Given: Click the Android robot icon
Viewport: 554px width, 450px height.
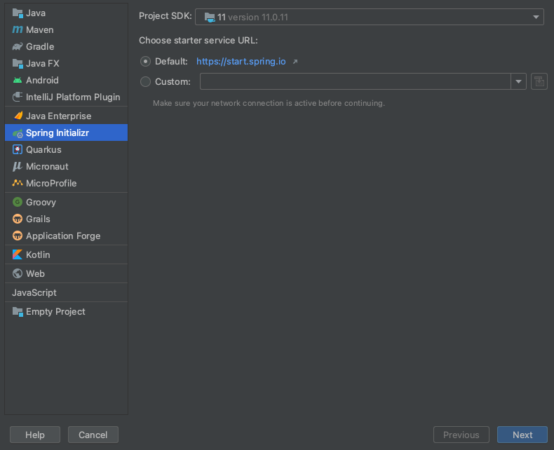Looking at the screenshot, I should point(18,81).
